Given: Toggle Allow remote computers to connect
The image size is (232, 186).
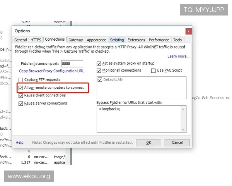Looking at the screenshot, I should [21, 88].
